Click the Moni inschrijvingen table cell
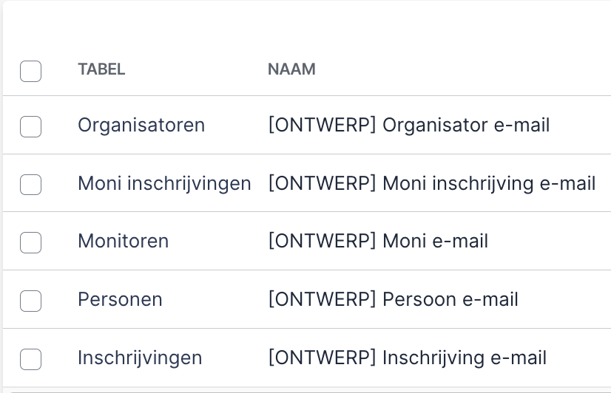This screenshot has width=611, height=393. [x=164, y=183]
